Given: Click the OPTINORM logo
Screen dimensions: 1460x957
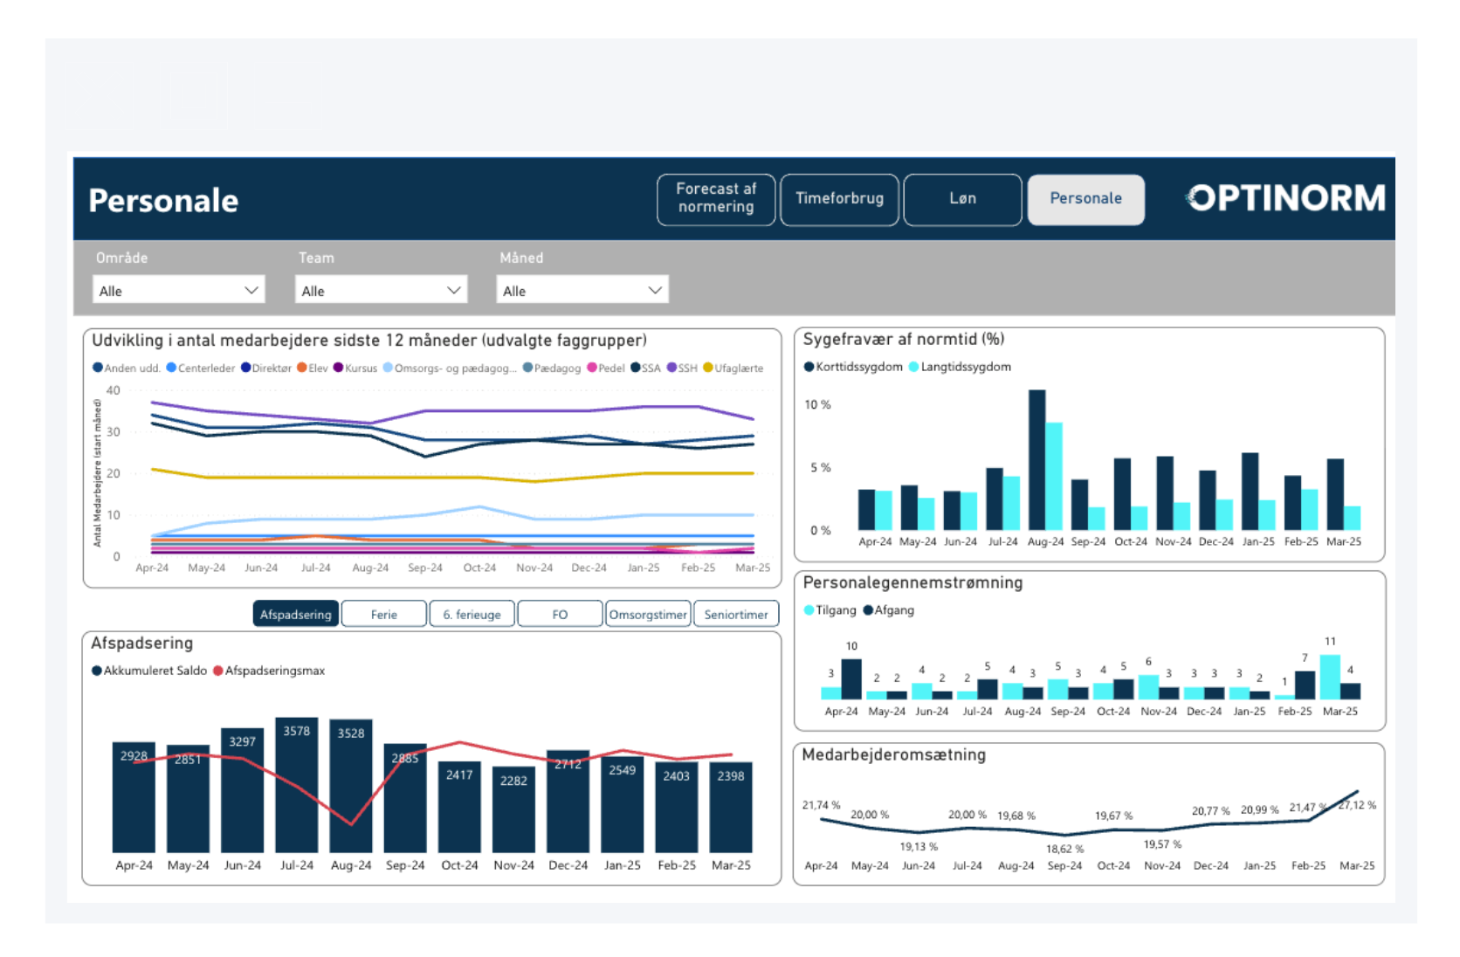Looking at the screenshot, I should (x=1285, y=199).
